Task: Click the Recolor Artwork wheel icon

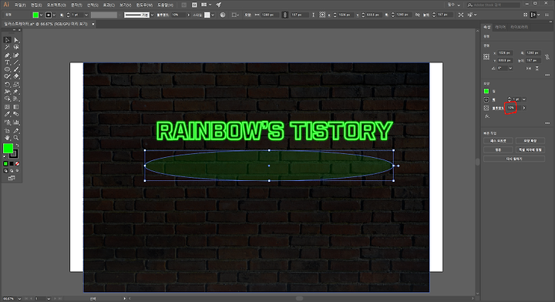Action: point(223,15)
